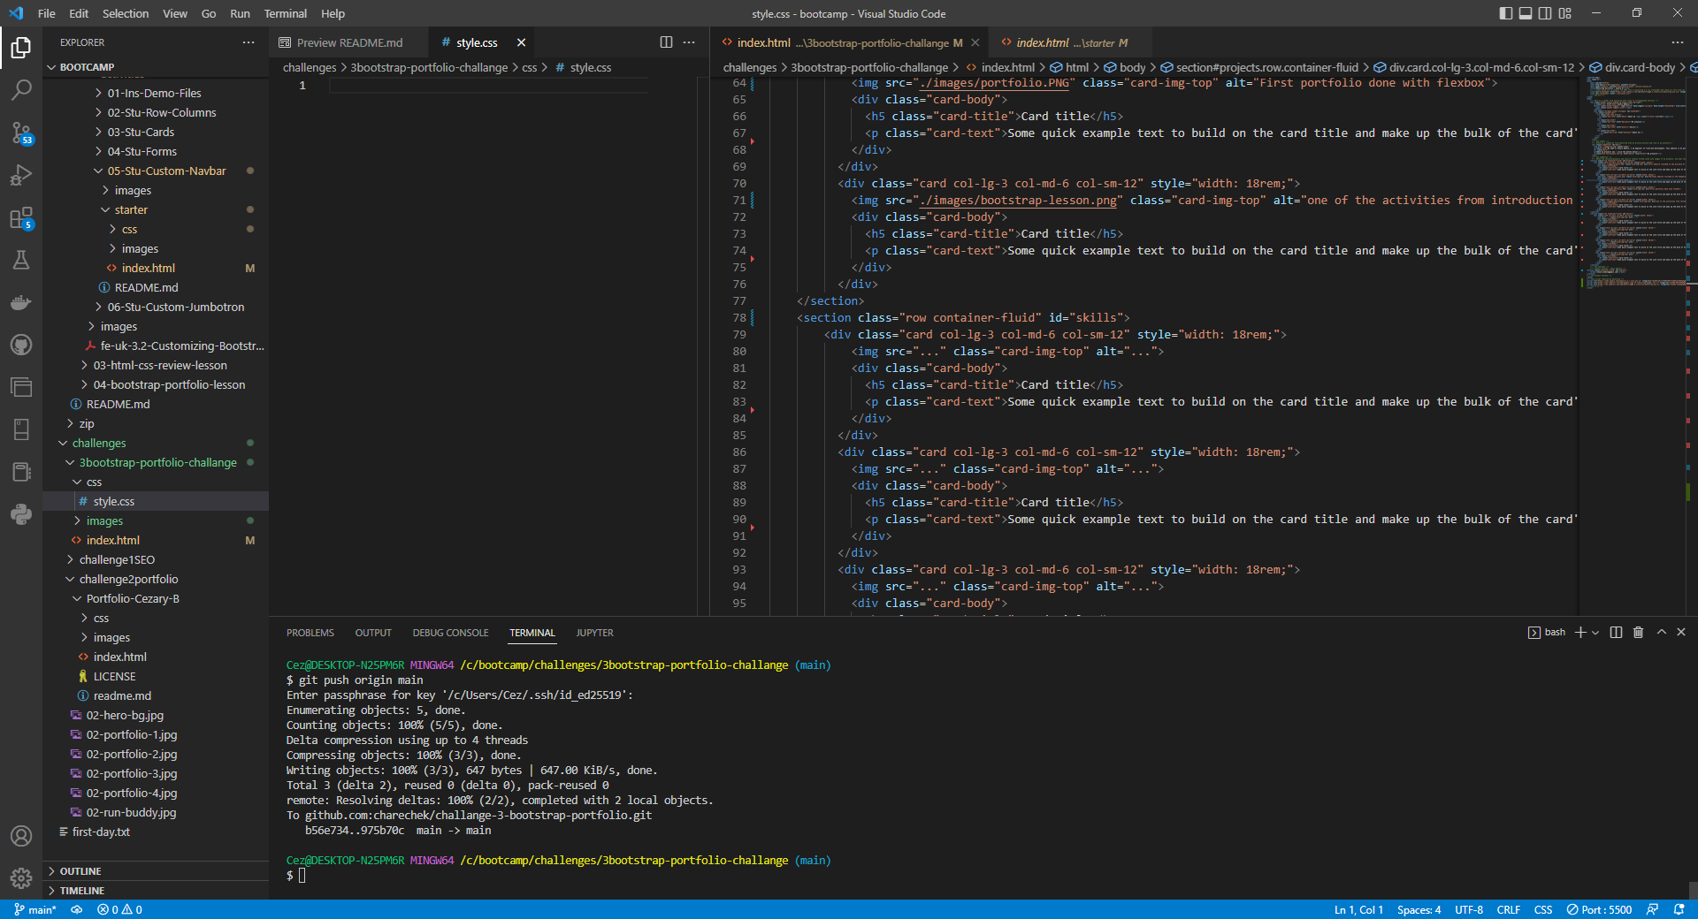
Task: Click style.css in the breadcrumb path
Action: [x=591, y=67]
